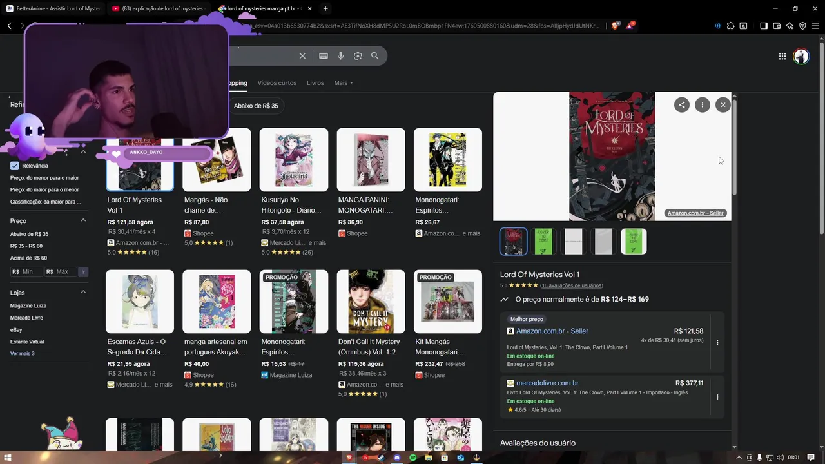Screen dimensions: 825x464
Task: Open the Mais dropdown in search tabs
Action: tap(344, 83)
